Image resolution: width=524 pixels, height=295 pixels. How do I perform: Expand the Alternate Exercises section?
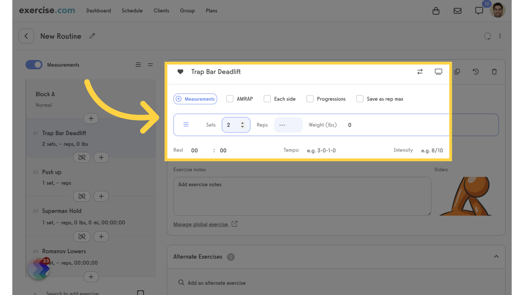[x=497, y=256]
